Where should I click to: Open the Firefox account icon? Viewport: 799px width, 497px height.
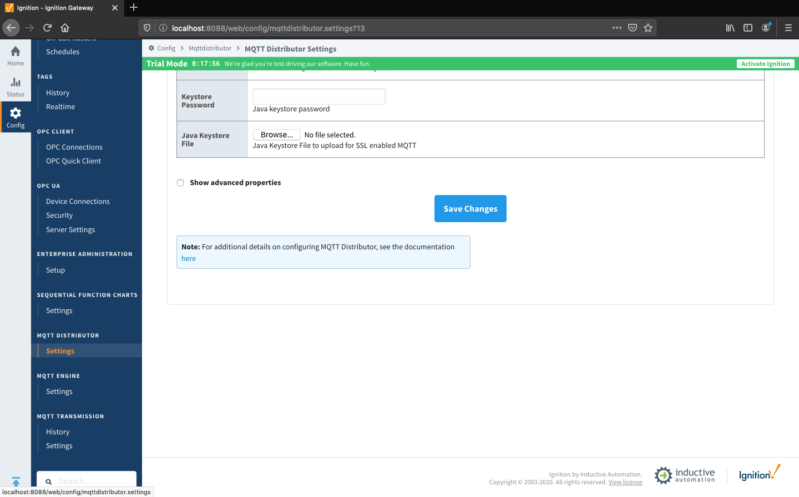(766, 28)
